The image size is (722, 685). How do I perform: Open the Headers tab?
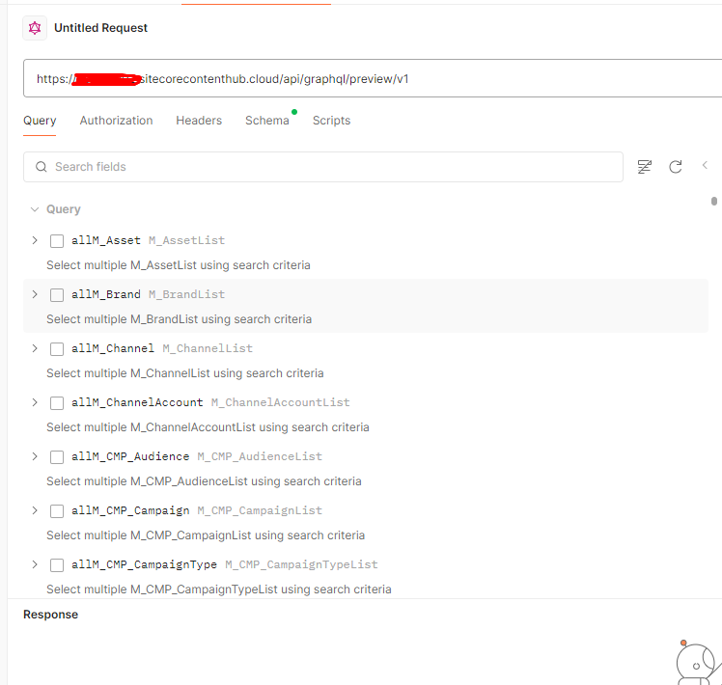[199, 121]
